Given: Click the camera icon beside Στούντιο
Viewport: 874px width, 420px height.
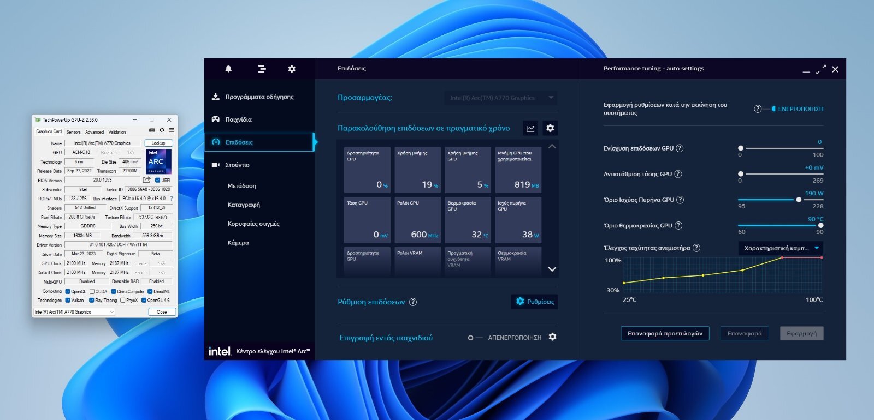Looking at the screenshot, I should [x=216, y=165].
